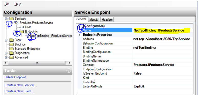
Task: Click the Bindings folder icon
Action: click(12, 44)
